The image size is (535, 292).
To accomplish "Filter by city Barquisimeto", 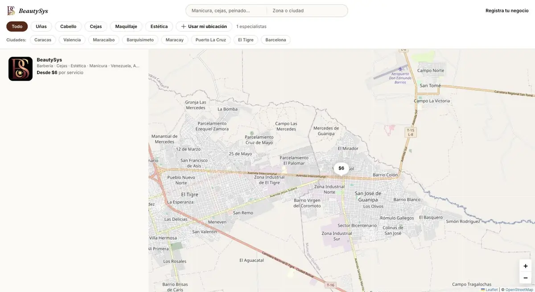I will pos(140,40).
